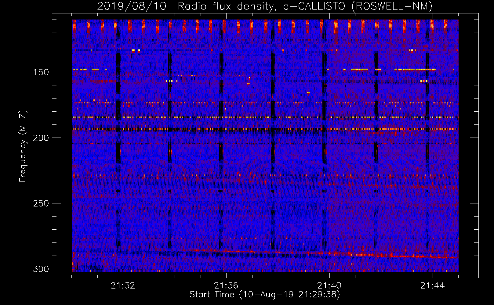Click the 21:36 time tick label
Screen dimensions: 494x305
[x=226, y=286]
